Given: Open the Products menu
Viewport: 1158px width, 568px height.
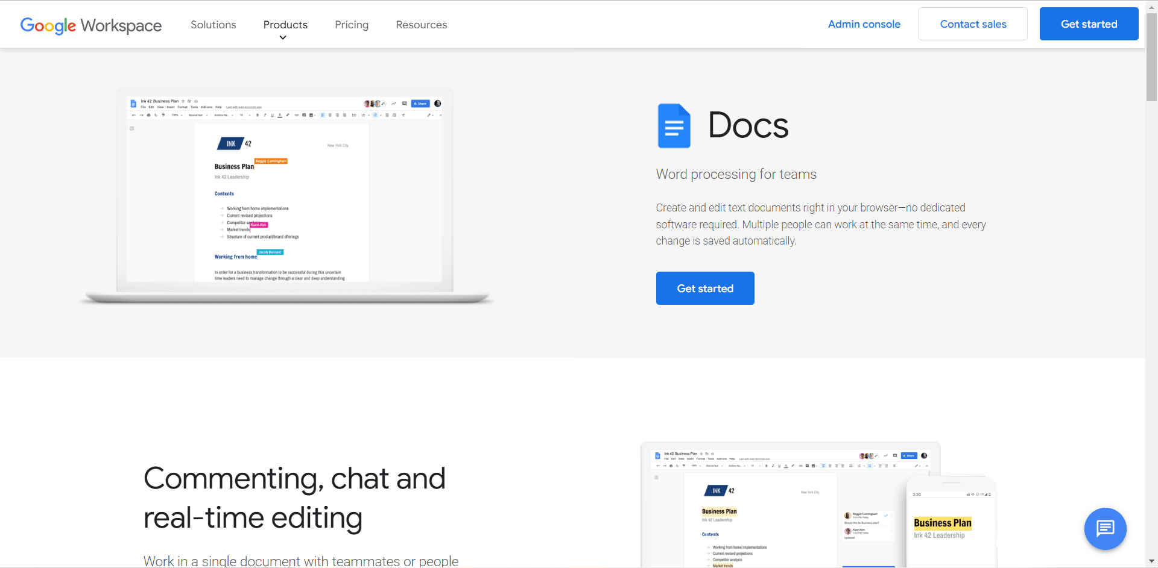Looking at the screenshot, I should (x=285, y=25).
